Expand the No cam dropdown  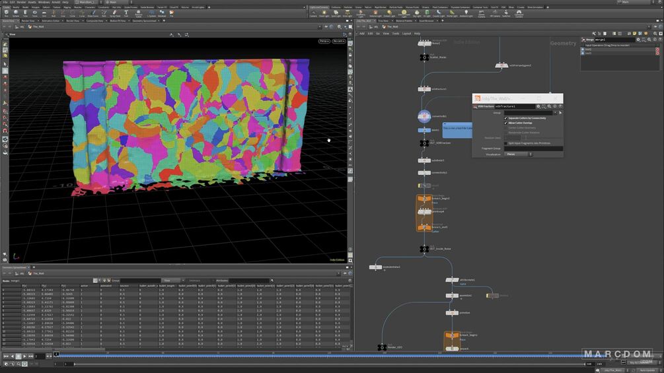(339, 41)
